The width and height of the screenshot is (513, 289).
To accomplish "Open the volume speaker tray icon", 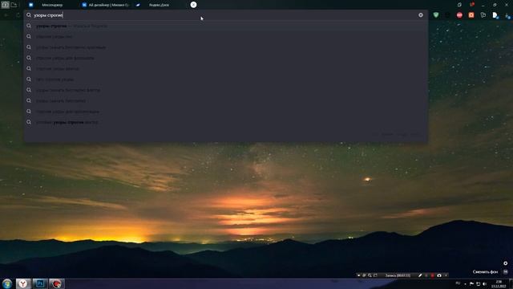I will pyautogui.click(x=484, y=283).
